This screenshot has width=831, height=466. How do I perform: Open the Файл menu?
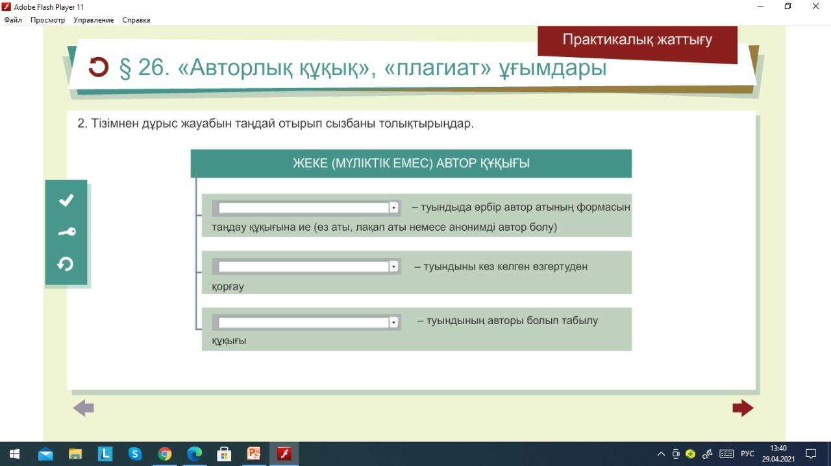(x=13, y=20)
